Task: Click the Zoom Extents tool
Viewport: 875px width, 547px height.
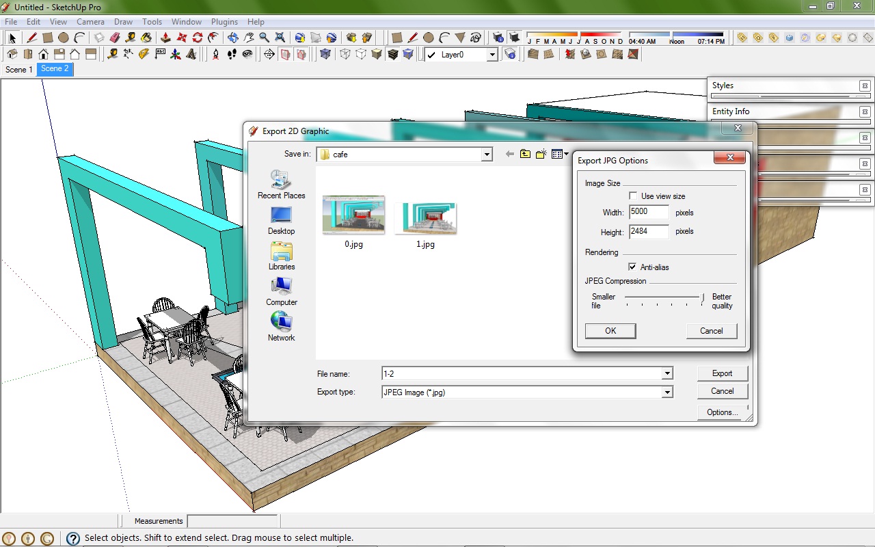Action: (280, 38)
